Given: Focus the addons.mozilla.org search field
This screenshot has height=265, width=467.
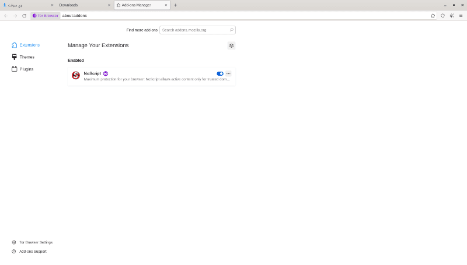Looking at the screenshot, I should pyautogui.click(x=197, y=30).
